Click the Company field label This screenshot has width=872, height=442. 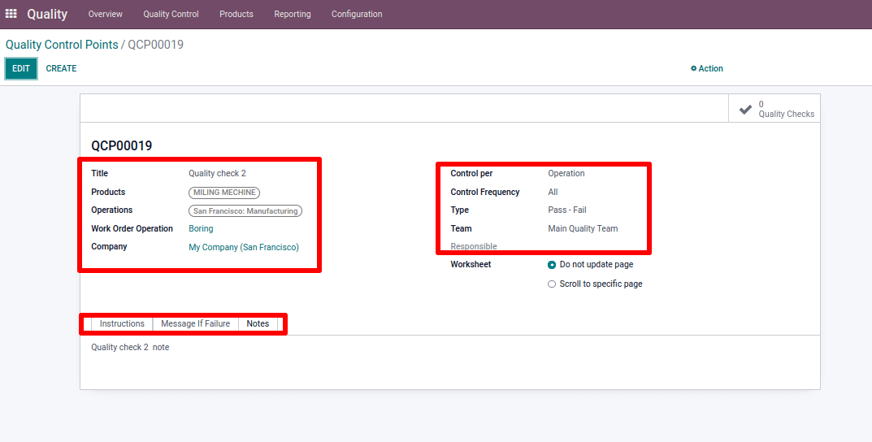(x=109, y=247)
